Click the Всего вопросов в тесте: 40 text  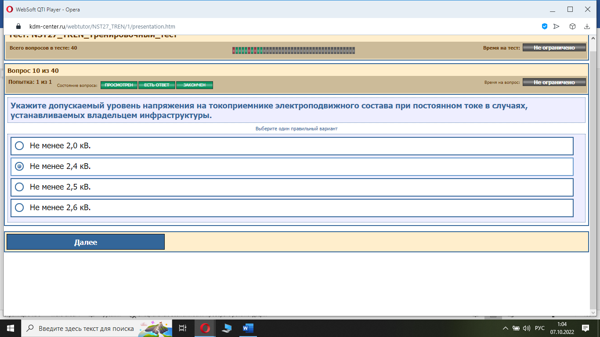pos(43,48)
